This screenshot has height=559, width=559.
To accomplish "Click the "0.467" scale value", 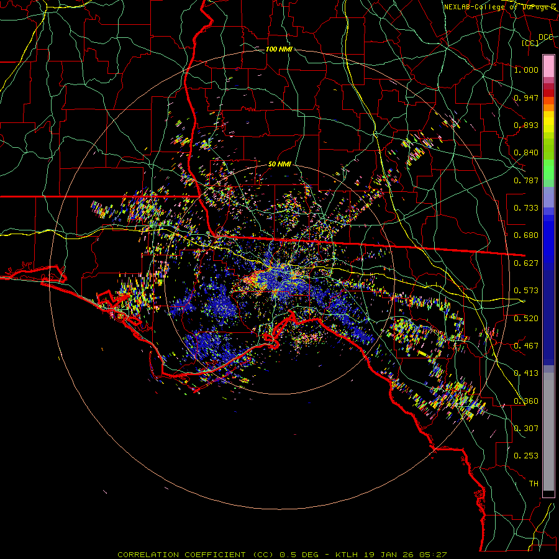I will pos(526,346).
